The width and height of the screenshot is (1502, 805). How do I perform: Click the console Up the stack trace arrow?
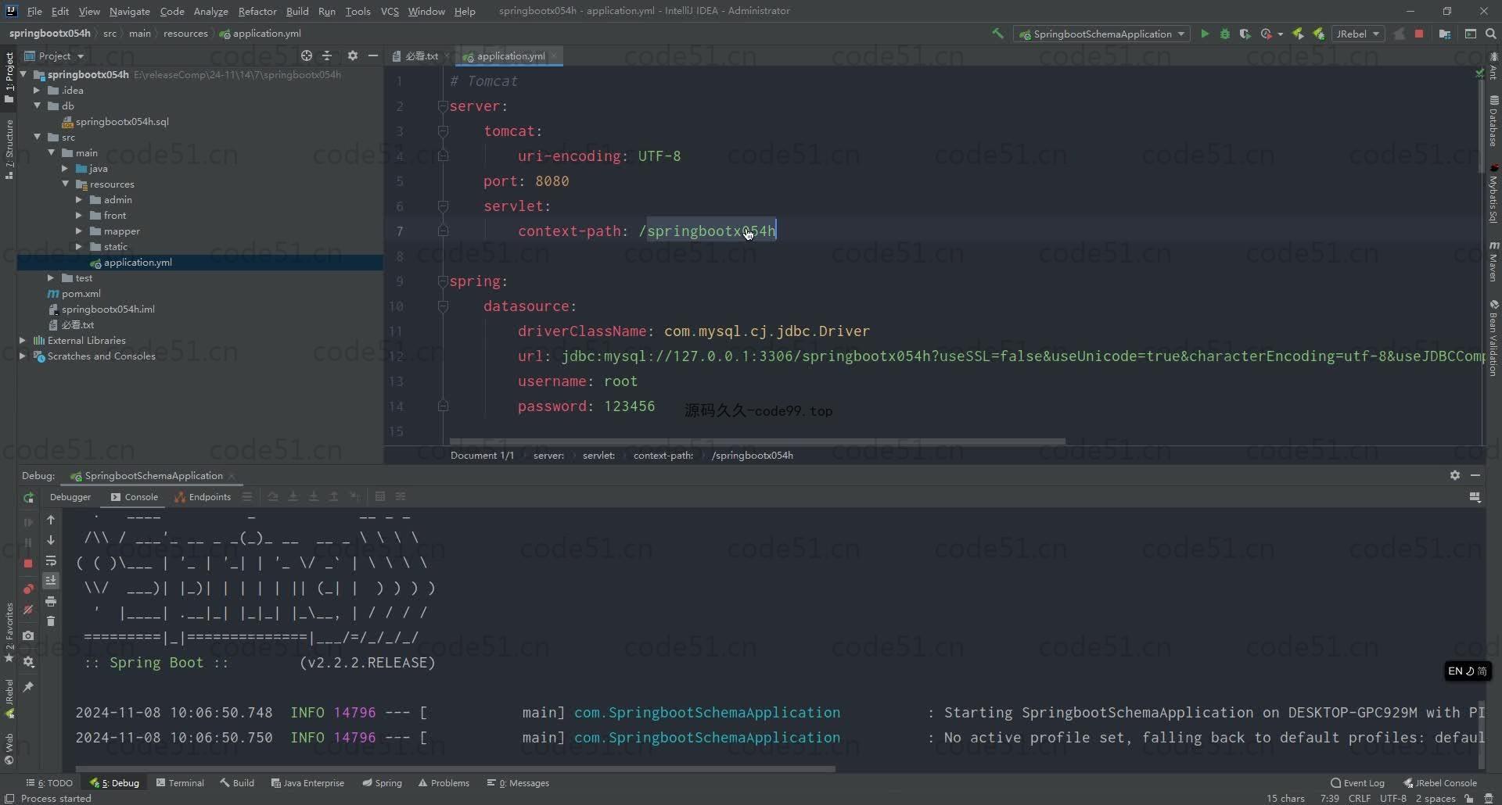pyautogui.click(x=51, y=520)
